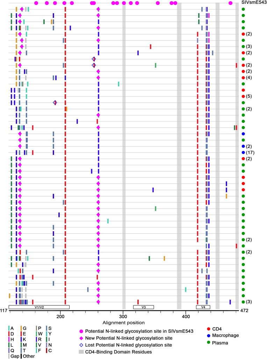Image resolution: width=267 pixels, height=359 pixels.
Task: Select the legend swatch for amino acid G
Action: point(21,328)
